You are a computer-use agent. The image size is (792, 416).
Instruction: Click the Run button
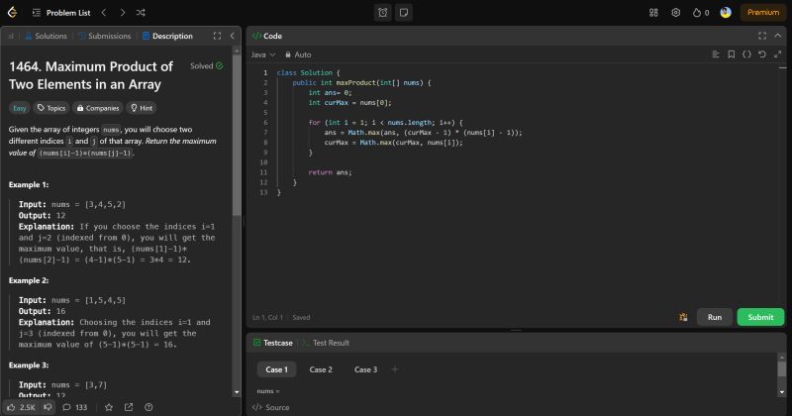click(x=715, y=317)
